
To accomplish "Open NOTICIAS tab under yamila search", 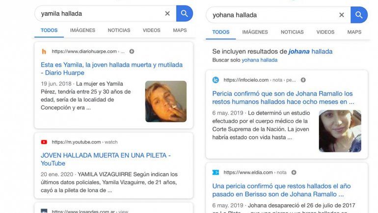I will tap(119, 30).
